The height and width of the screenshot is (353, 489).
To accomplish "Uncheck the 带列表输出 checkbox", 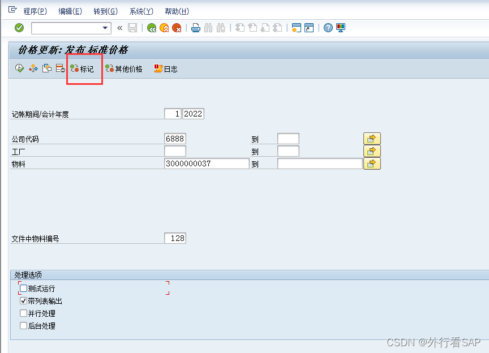I will point(23,300).
